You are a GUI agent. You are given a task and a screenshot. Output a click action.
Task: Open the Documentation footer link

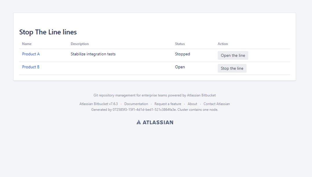[136, 104]
